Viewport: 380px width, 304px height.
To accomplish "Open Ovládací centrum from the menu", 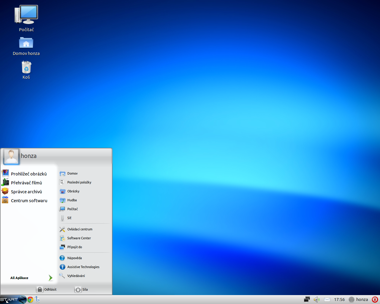I will click(80, 229).
